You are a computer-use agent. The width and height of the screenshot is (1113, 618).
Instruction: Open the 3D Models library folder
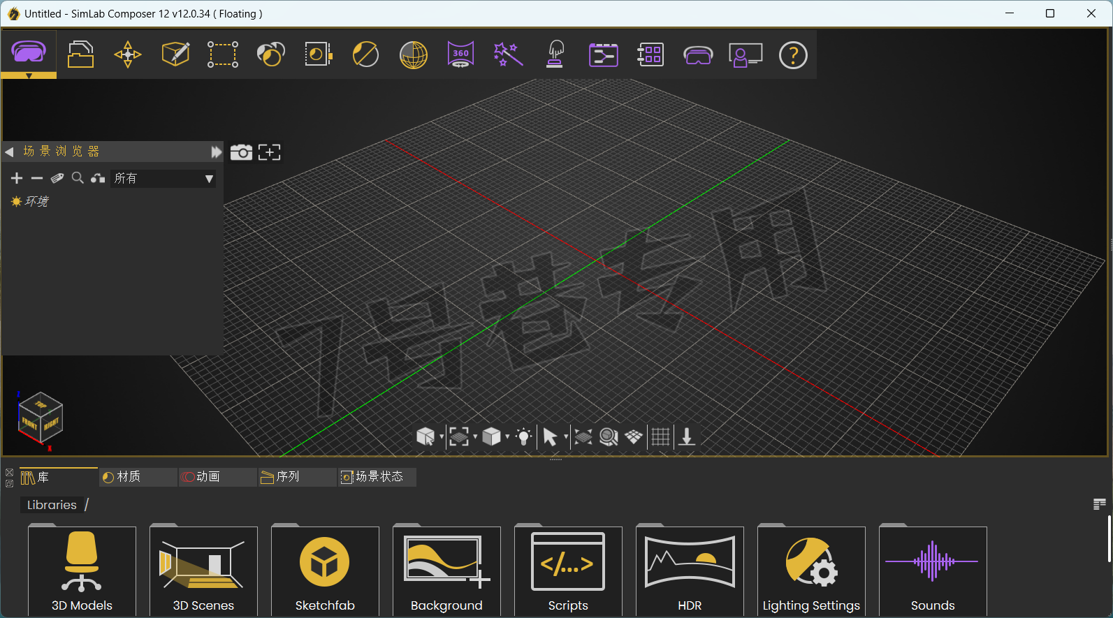tap(82, 571)
